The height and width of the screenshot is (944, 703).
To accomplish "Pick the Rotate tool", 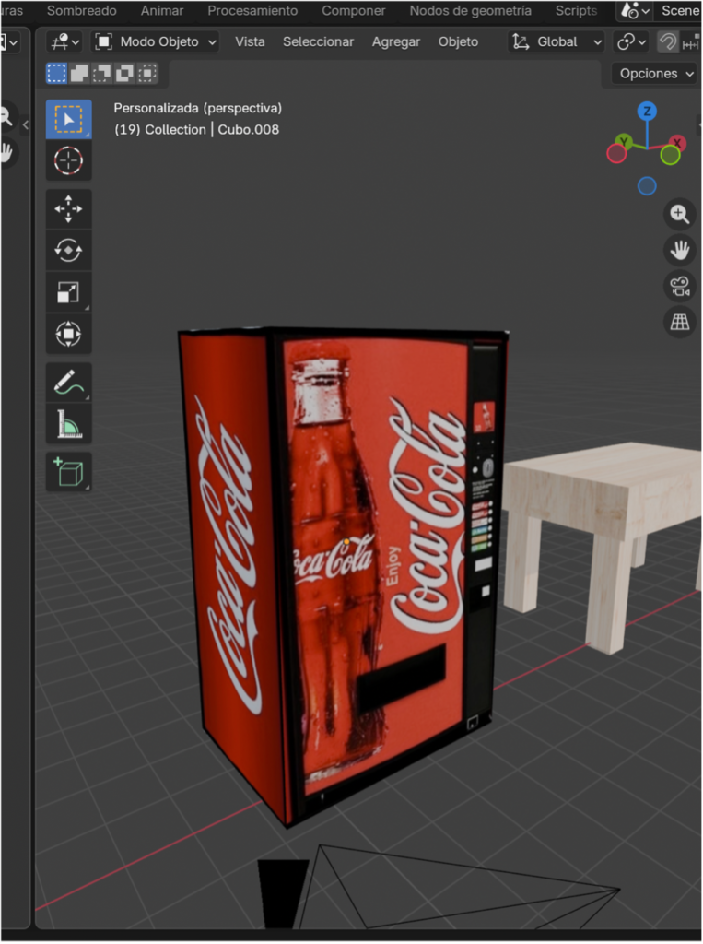I will (x=68, y=250).
